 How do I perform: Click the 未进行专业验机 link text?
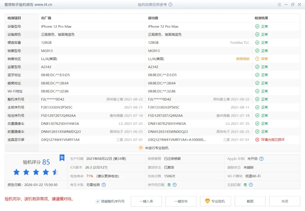coord(157,148)
